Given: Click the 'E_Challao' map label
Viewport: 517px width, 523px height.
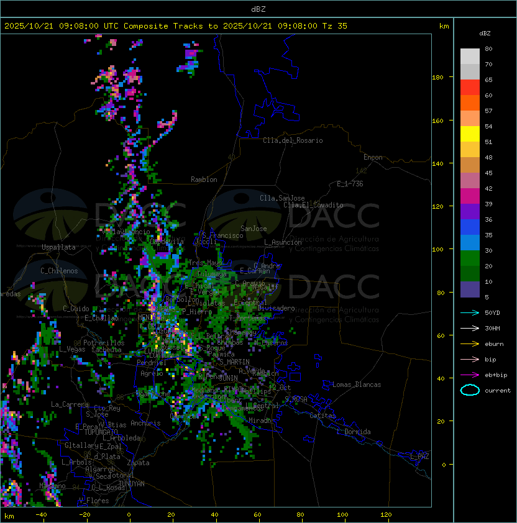Looking at the screenshot, I should 101,318.
